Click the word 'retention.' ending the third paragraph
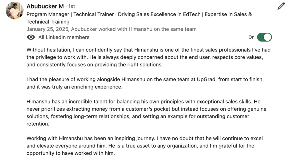291x159 pixels. click(x=38, y=124)
